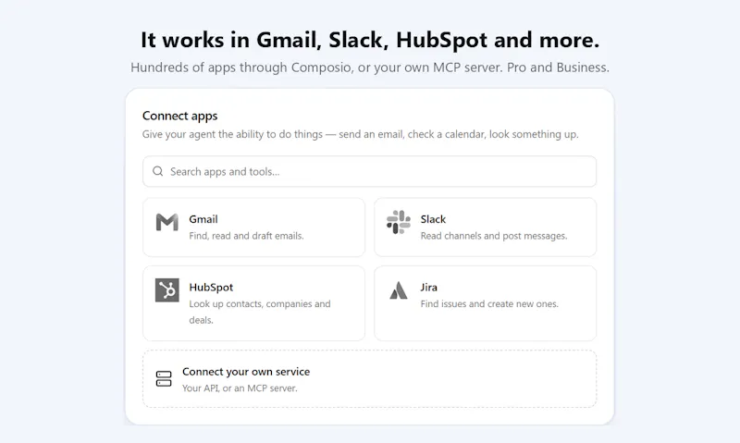Screen dimensions: 740x443
Task: Click the main headline about Gmail, Slack, HubSpot
Action: click(370, 40)
